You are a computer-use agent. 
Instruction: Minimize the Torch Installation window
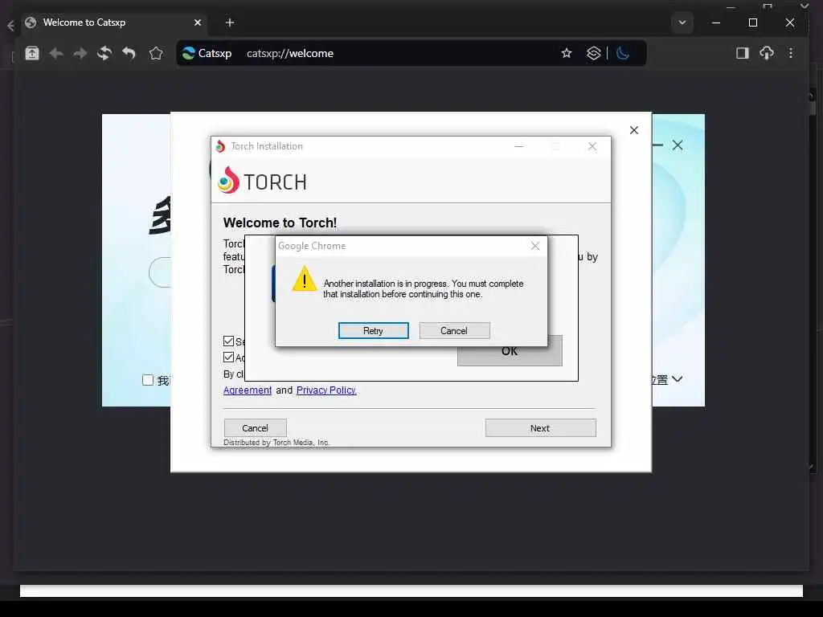pos(519,146)
